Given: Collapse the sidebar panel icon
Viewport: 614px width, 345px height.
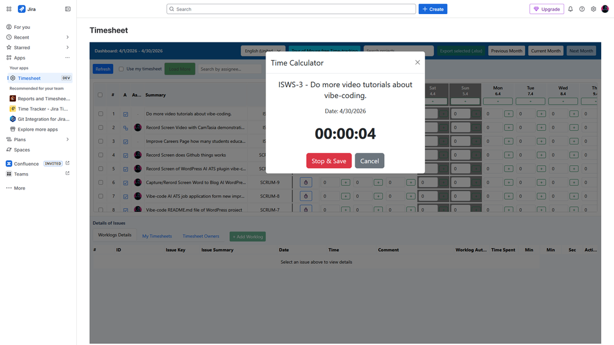Looking at the screenshot, I should pyautogui.click(x=68, y=9).
